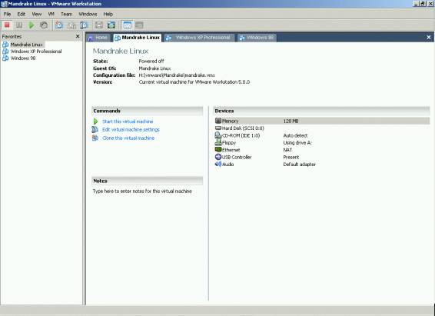Click the Take Snapshot toolbar icon

(59, 25)
